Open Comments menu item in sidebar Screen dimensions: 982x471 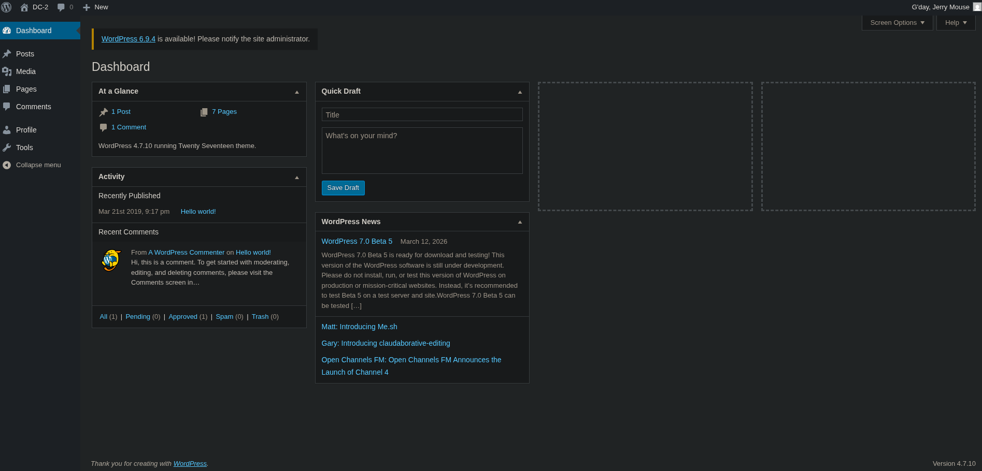(x=40, y=107)
